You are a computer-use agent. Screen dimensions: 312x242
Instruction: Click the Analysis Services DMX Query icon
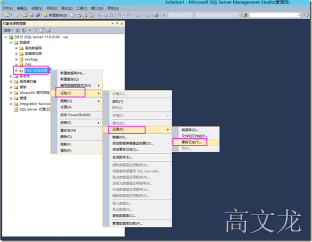[85, 15]
